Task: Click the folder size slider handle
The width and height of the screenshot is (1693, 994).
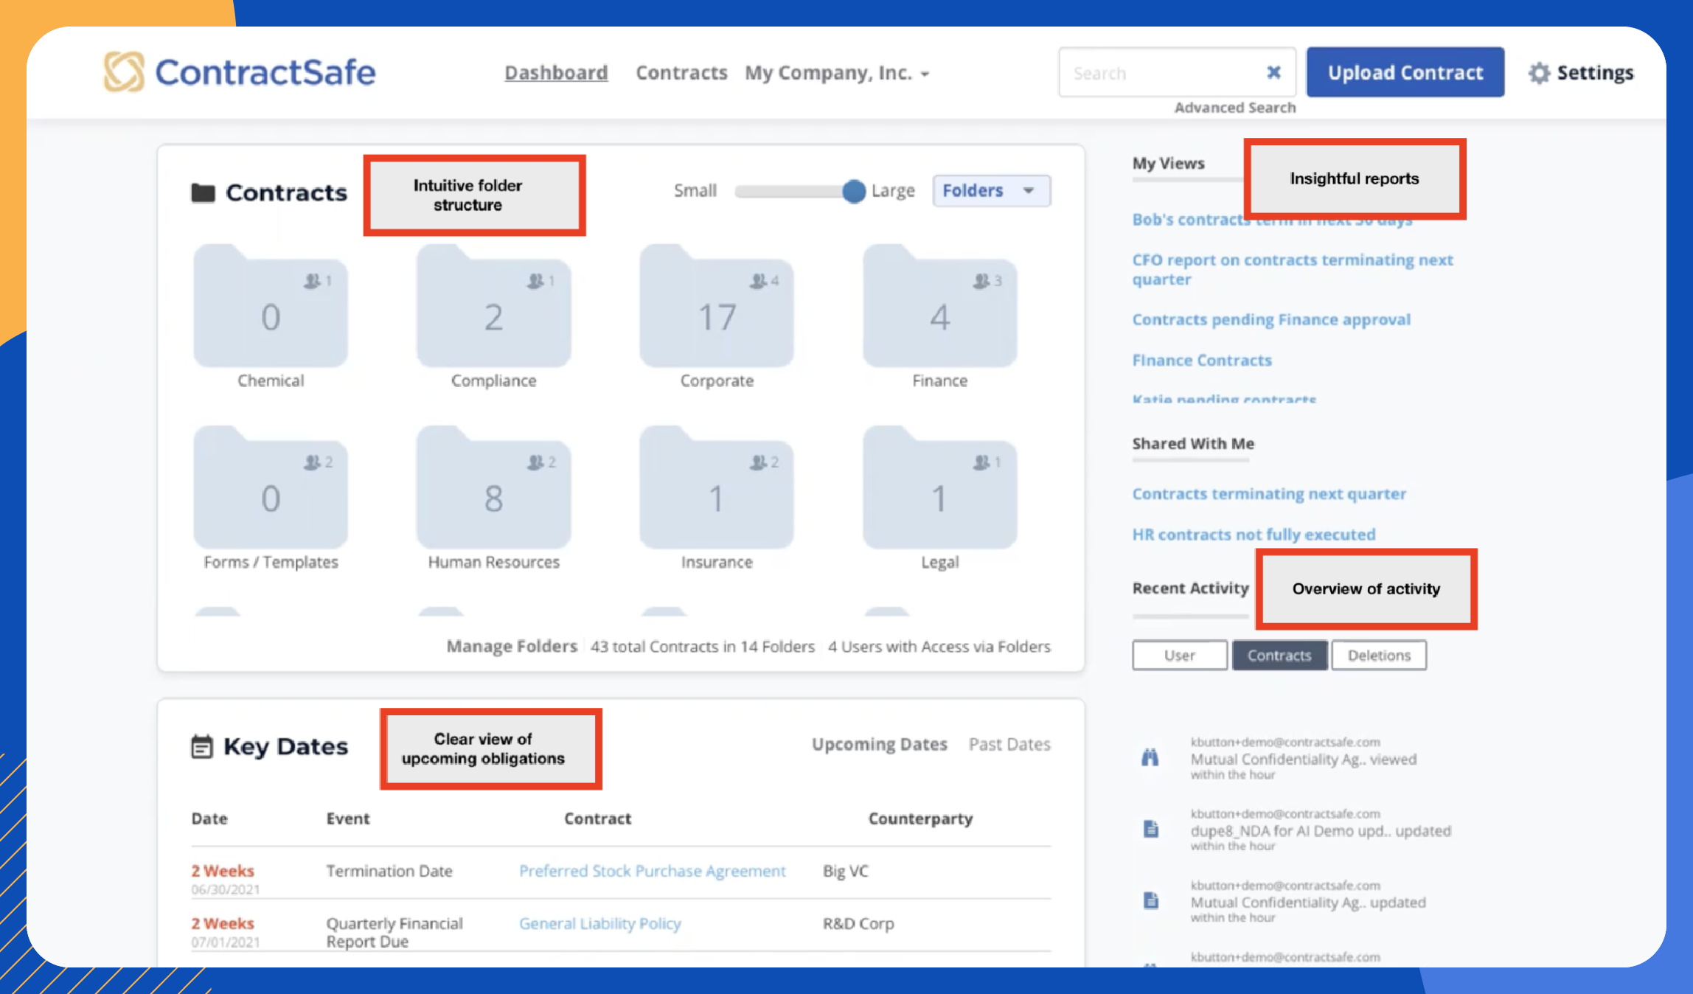Action: point(853,191)
